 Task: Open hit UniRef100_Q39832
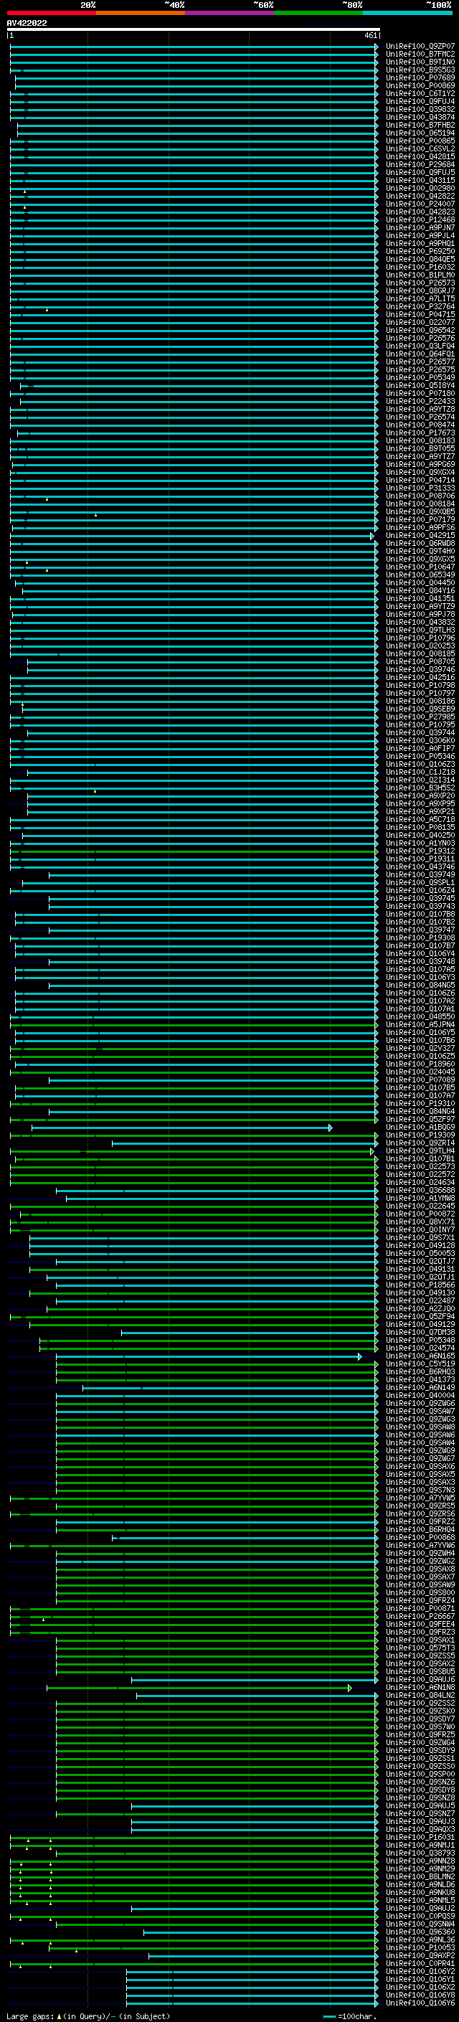click(x=420, y=109)
